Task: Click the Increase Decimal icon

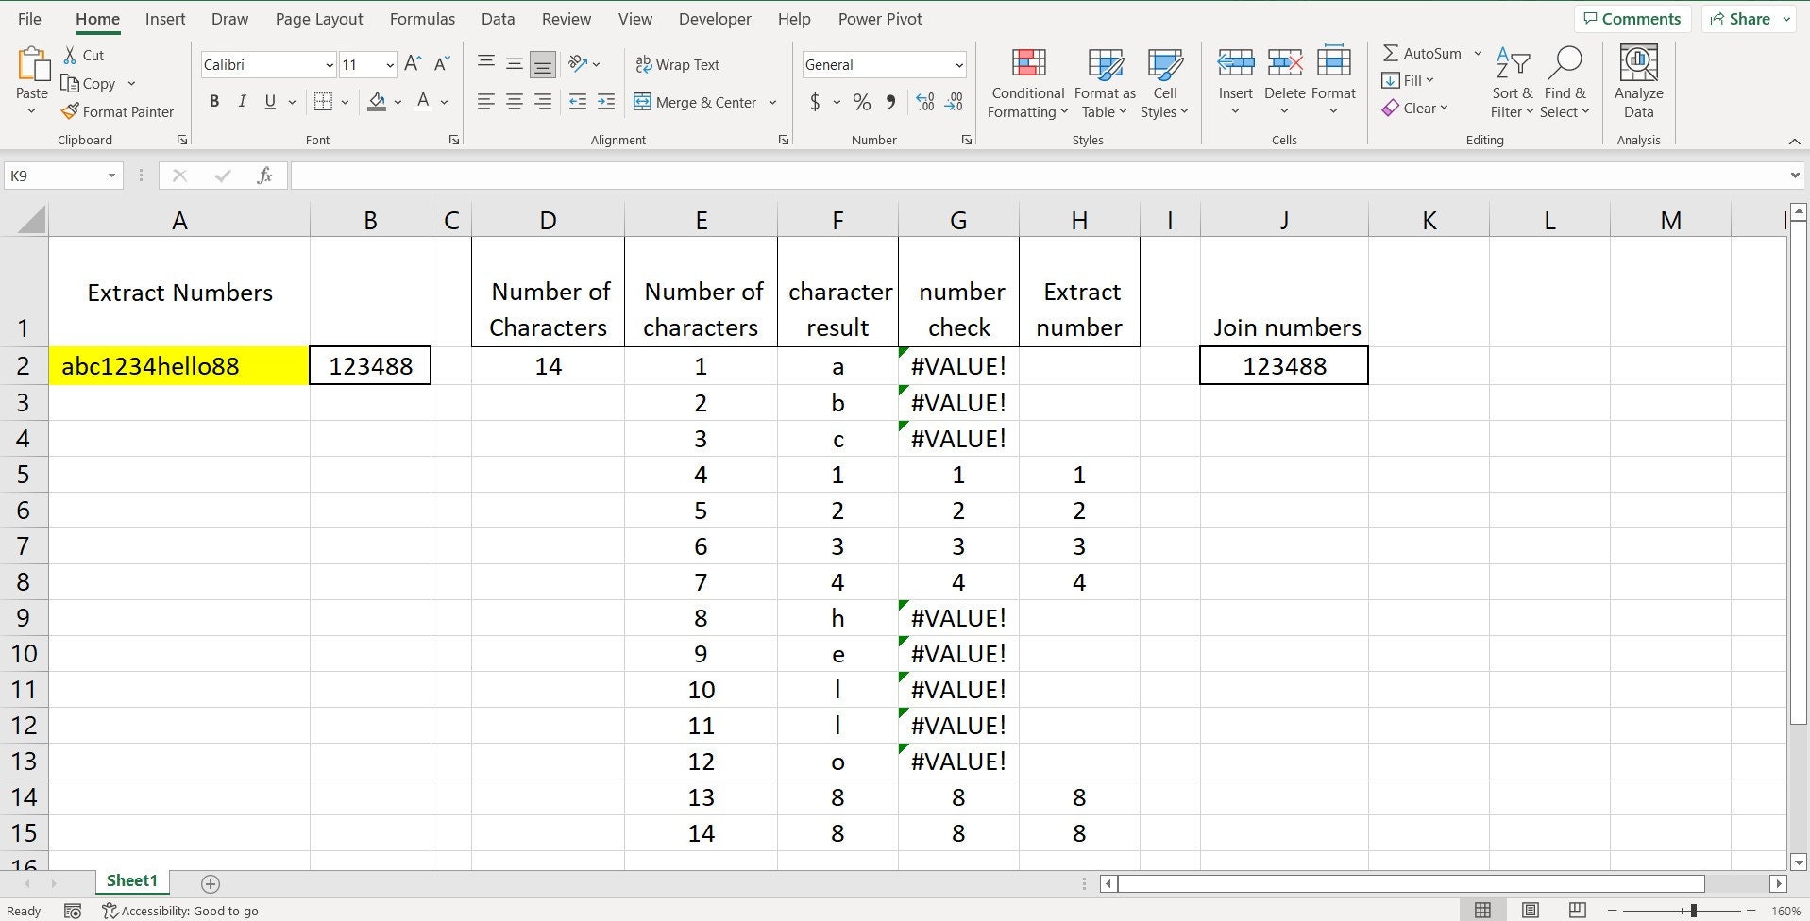Action: pos(925,102)
